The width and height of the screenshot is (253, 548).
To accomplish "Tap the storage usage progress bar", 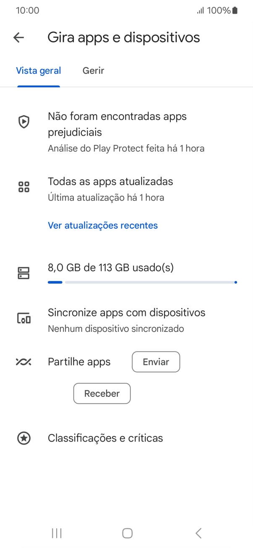I will pos(142,282).
